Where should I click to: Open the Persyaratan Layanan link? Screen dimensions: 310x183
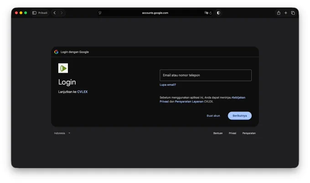[189, 101]
